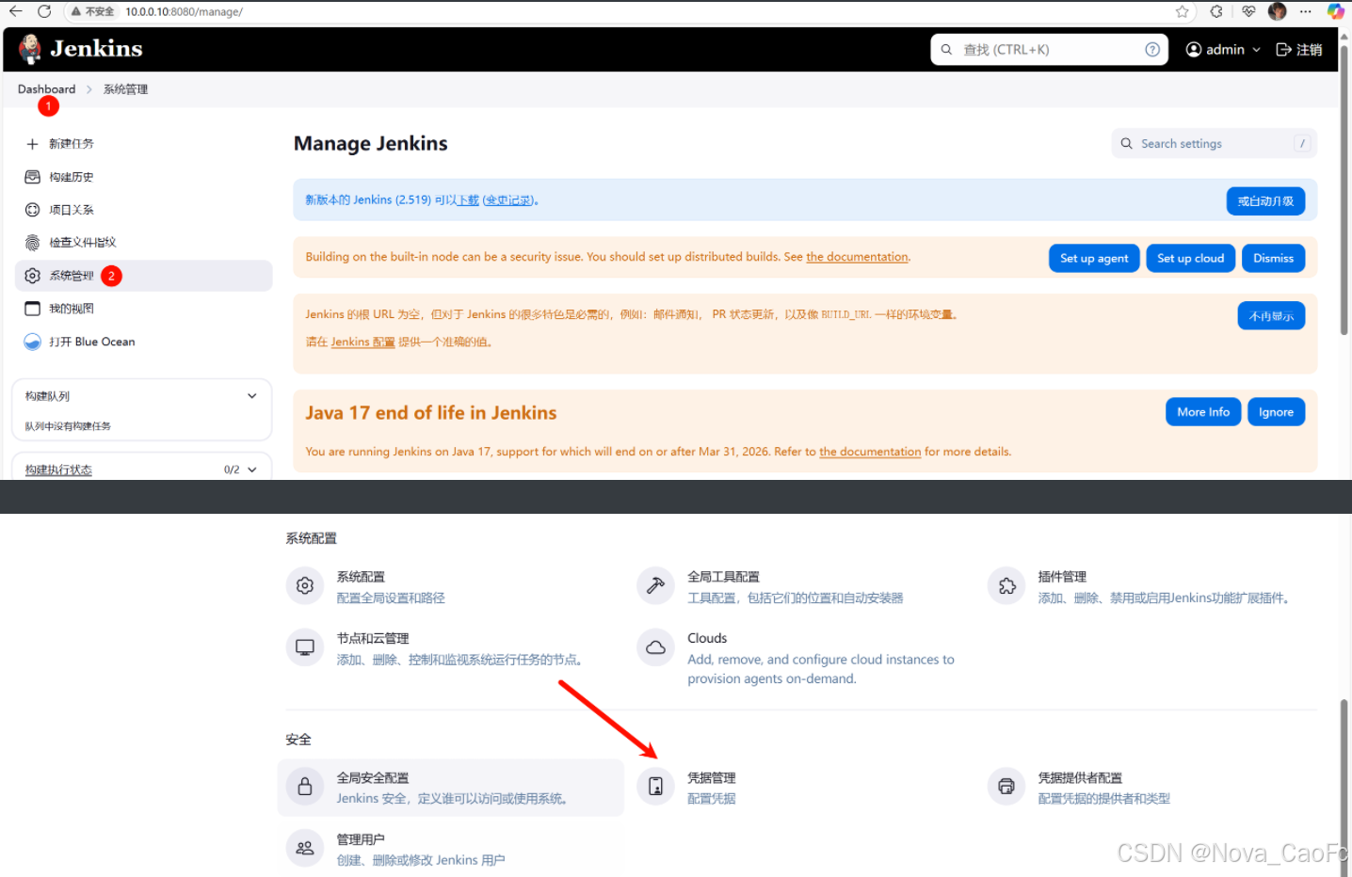Click the search help question mark icon
This screenshot has width=1352, height=877.
click(x=1152, y=50)
